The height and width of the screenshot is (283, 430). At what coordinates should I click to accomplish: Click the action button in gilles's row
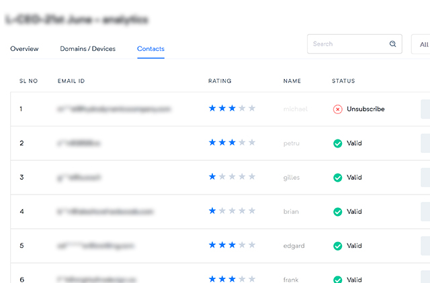tap(425, 178)
